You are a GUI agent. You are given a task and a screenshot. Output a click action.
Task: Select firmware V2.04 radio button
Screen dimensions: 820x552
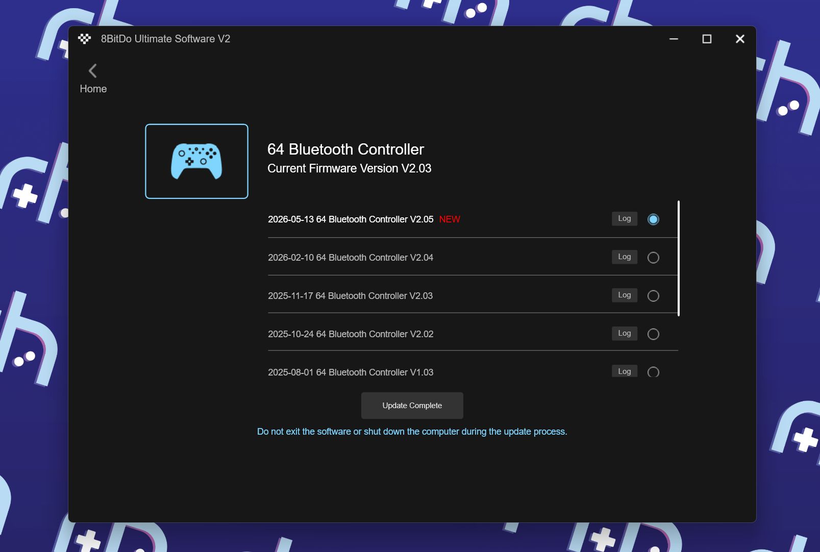[653, 258]
